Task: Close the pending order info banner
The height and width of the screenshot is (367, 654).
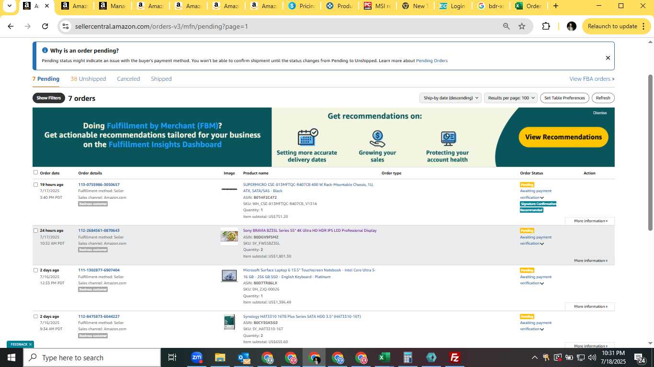Action: coord(608,58)
